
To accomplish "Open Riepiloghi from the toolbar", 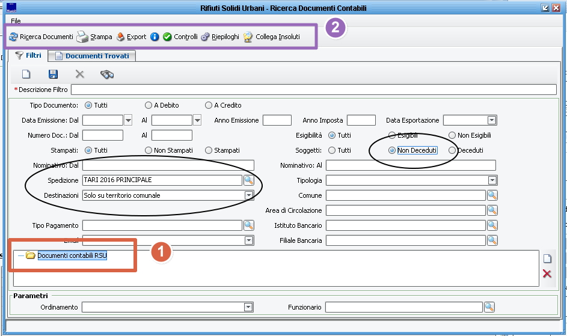I will (205, 37).
